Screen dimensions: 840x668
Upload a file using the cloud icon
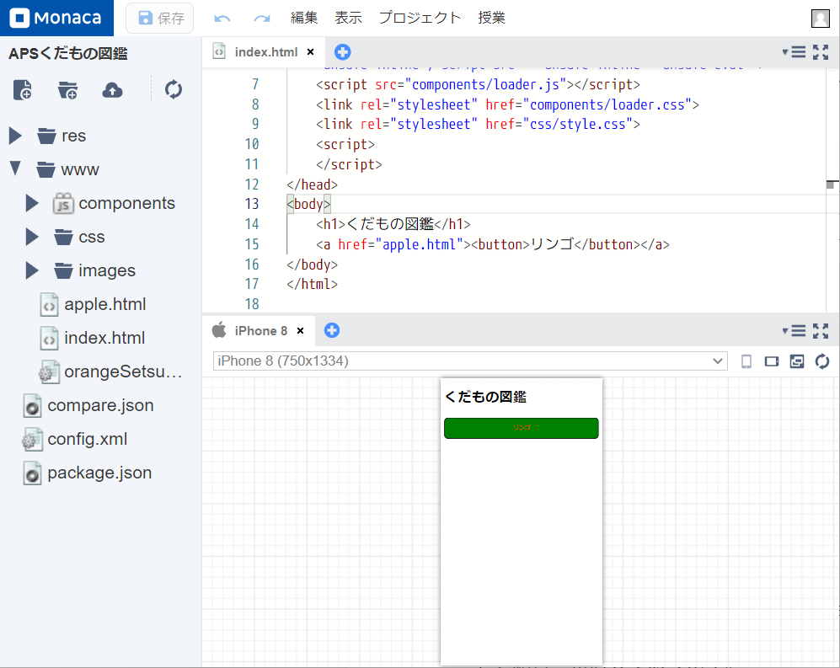pos(112,89)
